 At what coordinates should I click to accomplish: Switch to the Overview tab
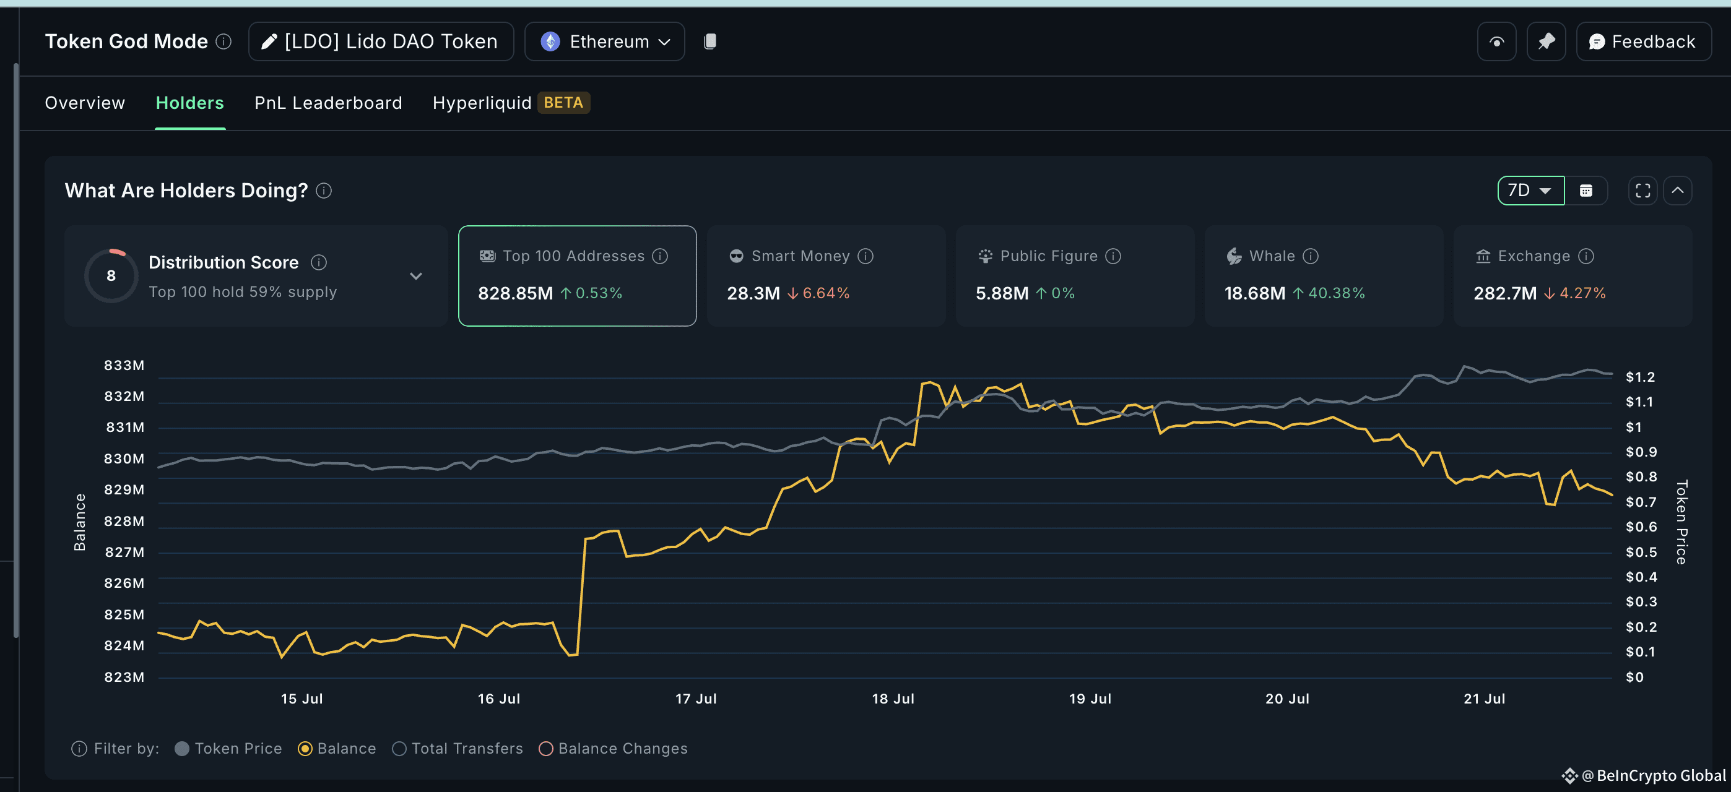[85, 103]
